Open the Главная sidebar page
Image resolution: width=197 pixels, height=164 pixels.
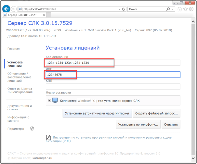14,49
